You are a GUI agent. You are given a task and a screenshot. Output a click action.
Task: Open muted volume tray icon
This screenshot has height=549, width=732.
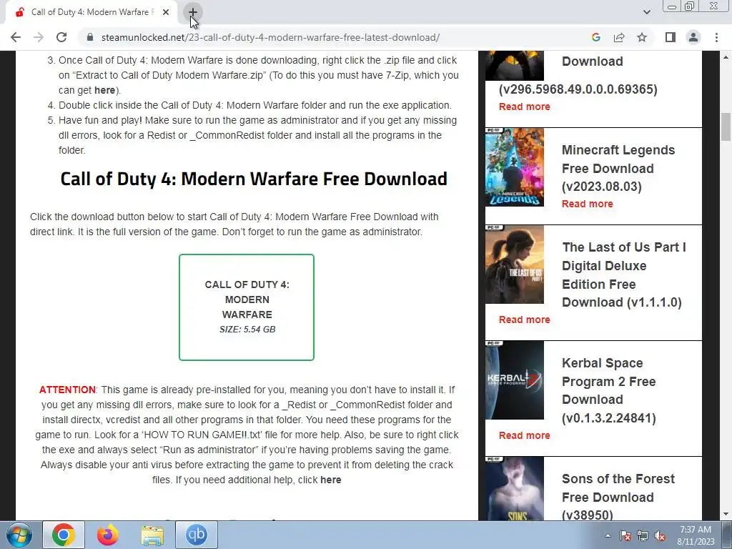tap(660, 535)
